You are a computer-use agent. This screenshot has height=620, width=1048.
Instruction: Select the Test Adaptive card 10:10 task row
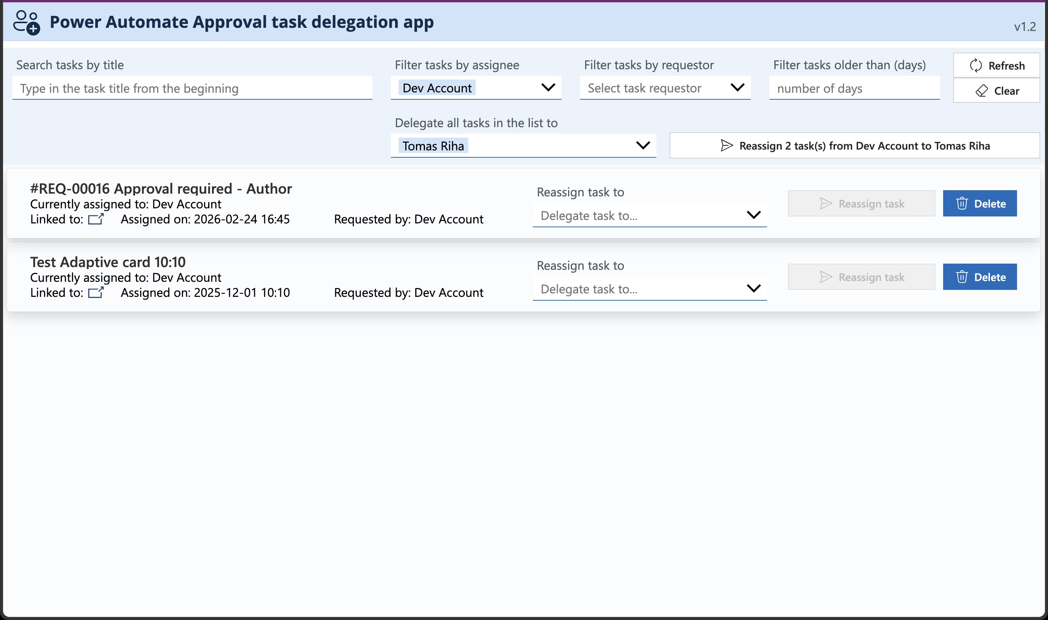[251, 277]
